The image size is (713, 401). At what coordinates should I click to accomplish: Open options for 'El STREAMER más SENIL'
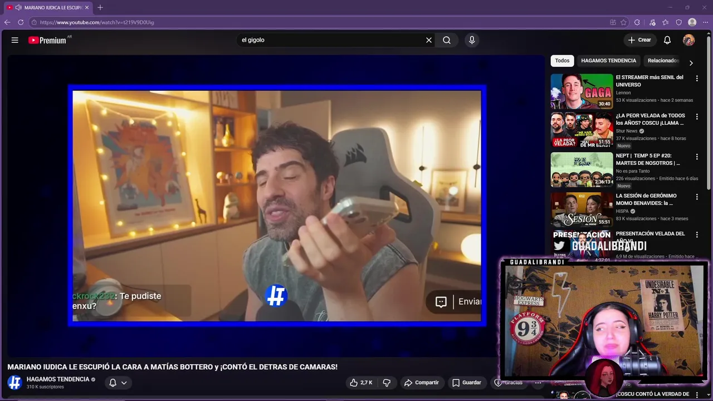click(697, 79)
